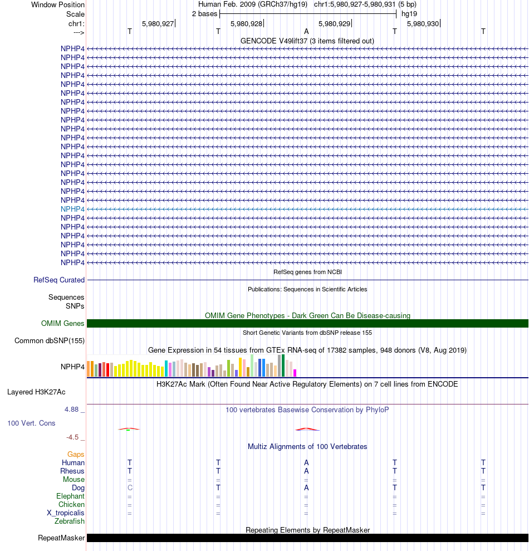Open the RefSeq genes from NCBI title
529x551 pixels.
(307, 272)
